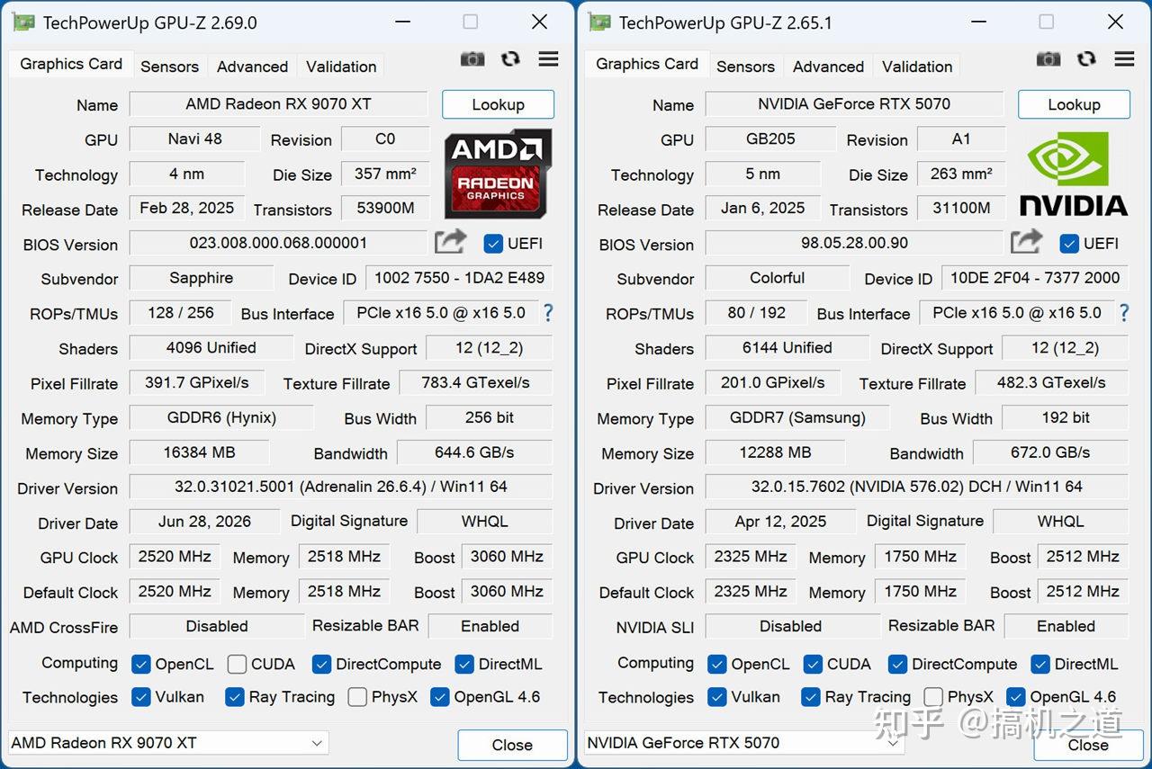Take a screenshot in the GPU-Z 2.69.0 window
The height and width of the screenshot is (769, 1152).
472,59
